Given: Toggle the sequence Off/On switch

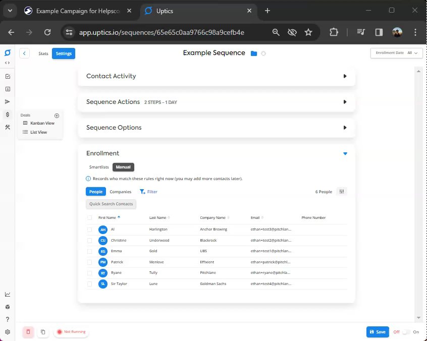Looking at the screenshot, I should point(406,332).
